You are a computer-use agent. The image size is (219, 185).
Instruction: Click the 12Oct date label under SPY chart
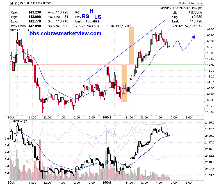10,117
